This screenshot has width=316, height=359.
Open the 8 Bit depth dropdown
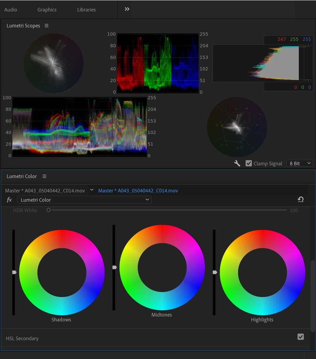[300, 163]
